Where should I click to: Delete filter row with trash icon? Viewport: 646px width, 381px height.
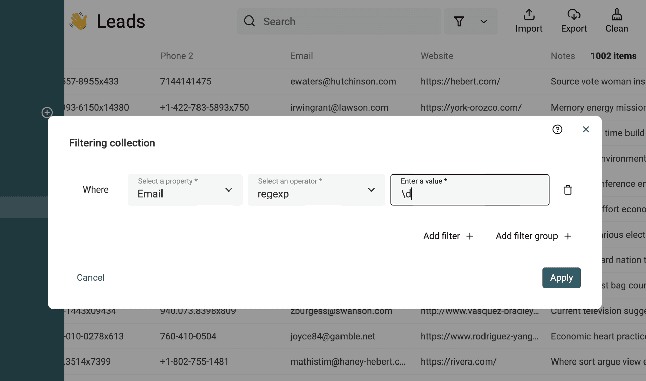568,190
